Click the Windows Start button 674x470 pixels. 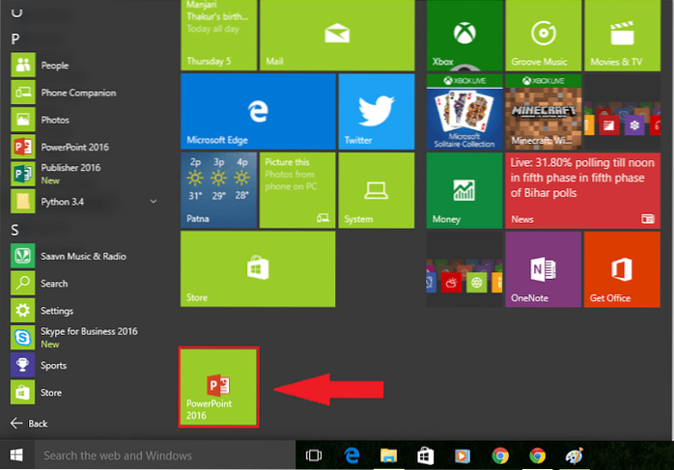click(16, 455)
